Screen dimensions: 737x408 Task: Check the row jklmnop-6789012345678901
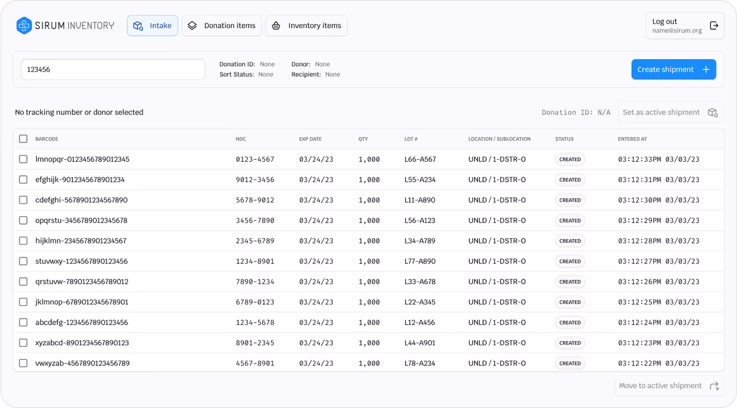tap(23, 302)
